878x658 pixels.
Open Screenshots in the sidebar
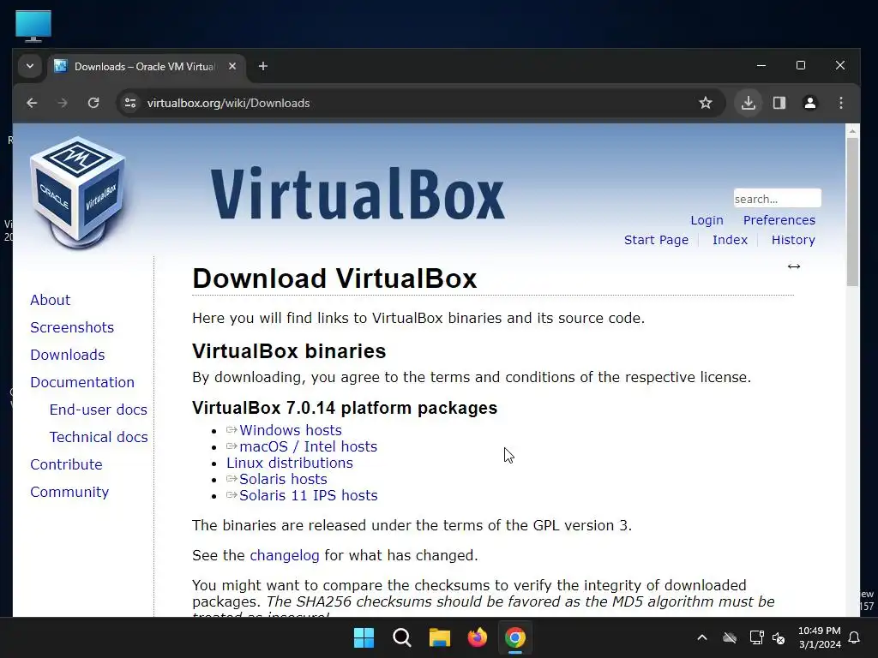pyautogui.click(x=72, y=327)
